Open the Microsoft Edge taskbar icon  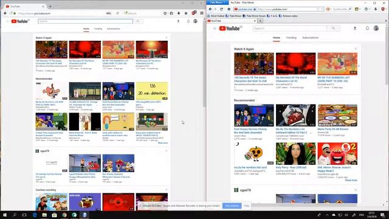point(35,215)
